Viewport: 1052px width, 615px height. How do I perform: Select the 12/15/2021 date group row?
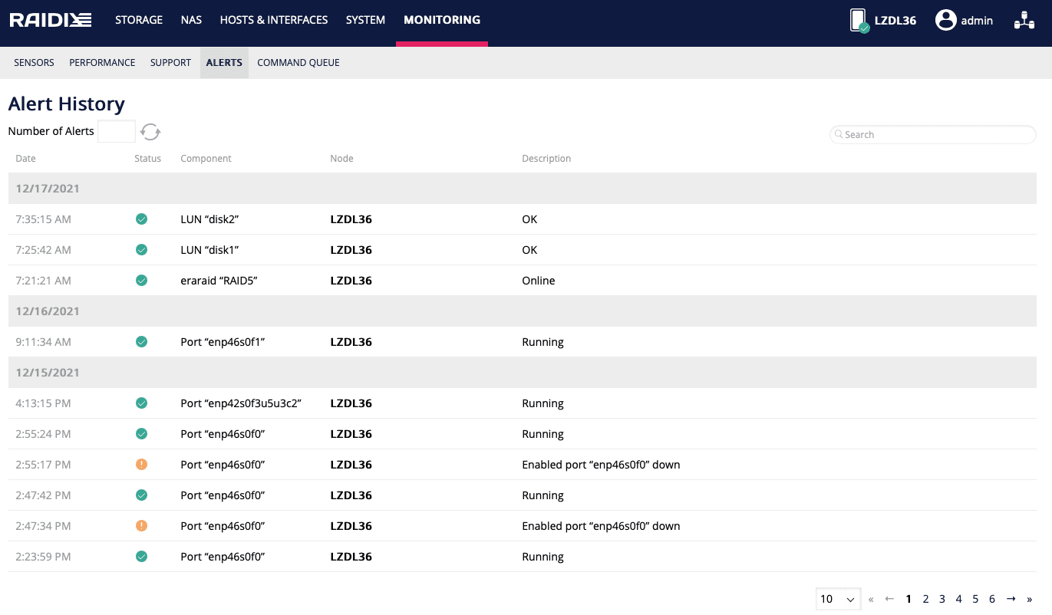pyautogui.click(x=522, y=373)
